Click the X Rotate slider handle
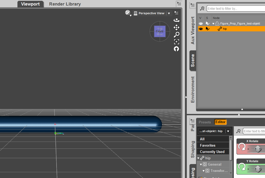 (258, 149)
